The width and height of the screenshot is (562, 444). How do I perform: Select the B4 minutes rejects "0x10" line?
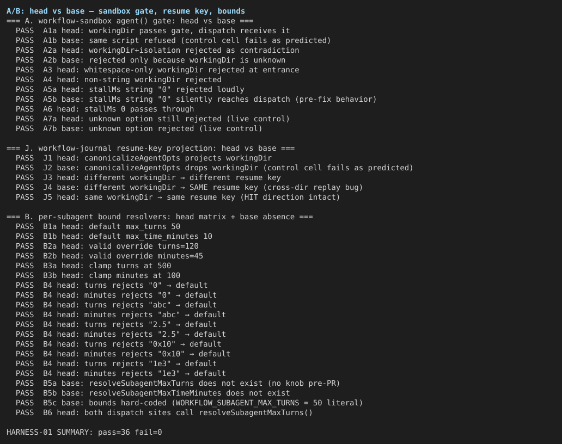click(x=123, y=354)
